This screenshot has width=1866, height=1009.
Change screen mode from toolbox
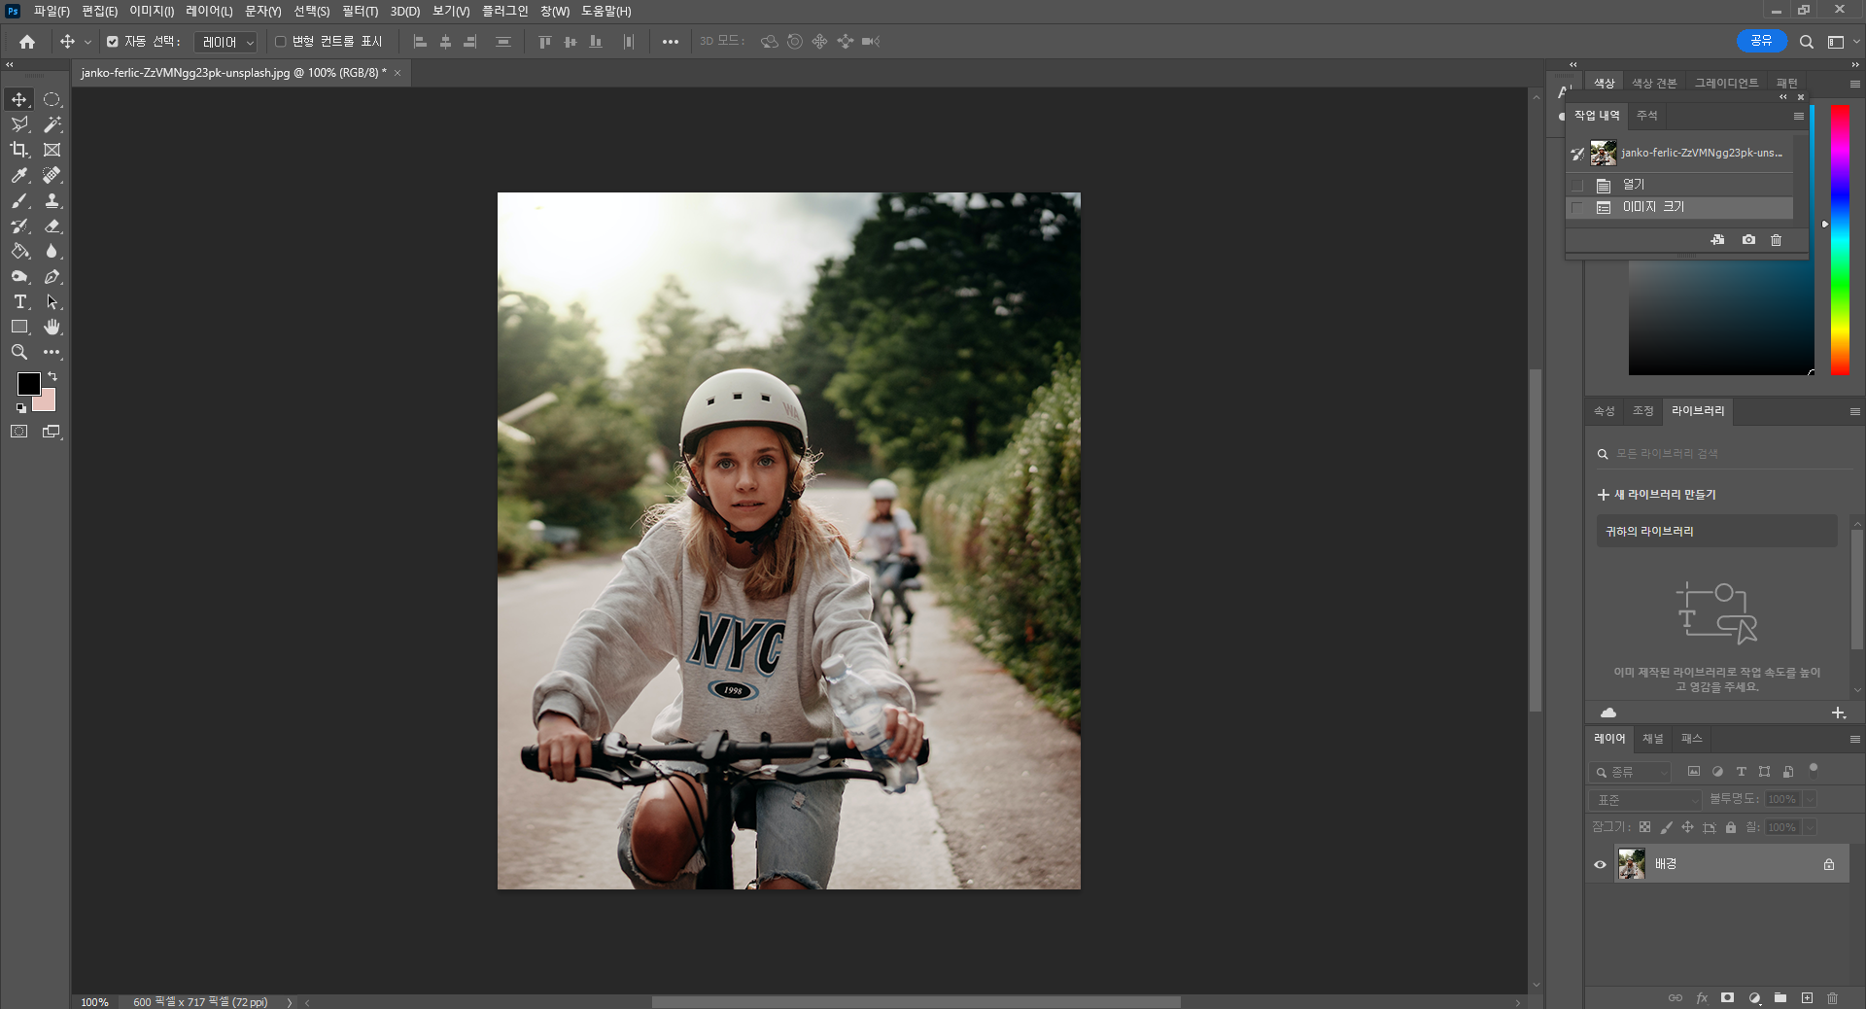52,432
